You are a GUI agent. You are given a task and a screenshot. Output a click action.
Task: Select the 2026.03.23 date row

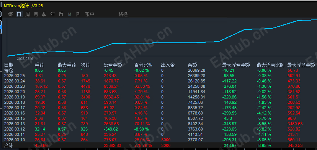tap(14, 87)
